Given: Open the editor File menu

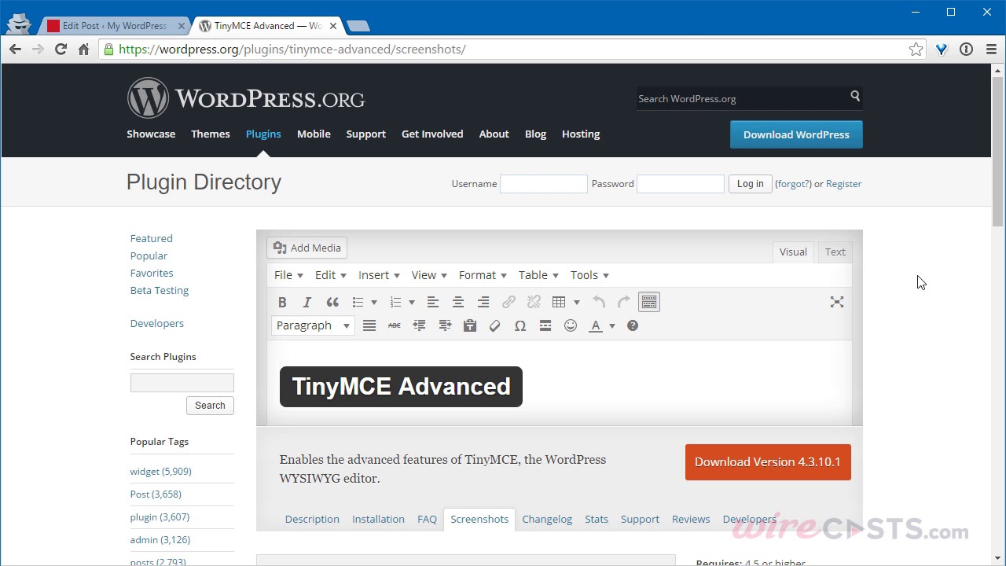Looking at the screenshot, I should click(288, 275).
